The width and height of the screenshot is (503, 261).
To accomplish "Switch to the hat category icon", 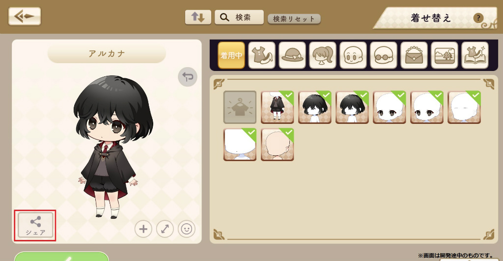I will tap(292, 55).
